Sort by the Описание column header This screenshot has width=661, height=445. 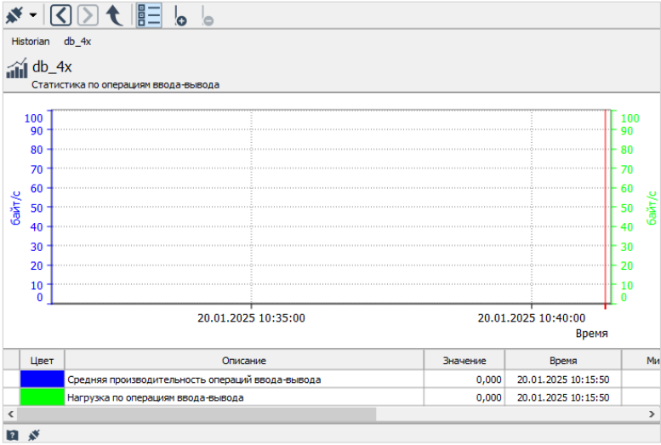[244, 361]
